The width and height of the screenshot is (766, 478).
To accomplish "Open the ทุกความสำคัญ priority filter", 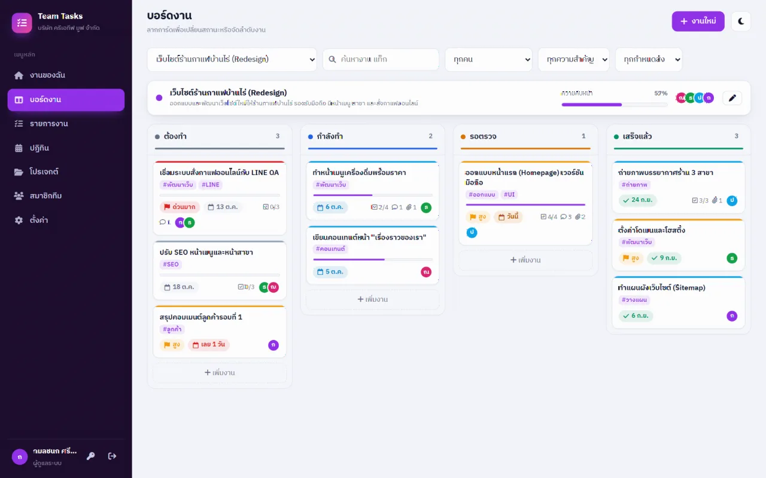I will (573, 60).
